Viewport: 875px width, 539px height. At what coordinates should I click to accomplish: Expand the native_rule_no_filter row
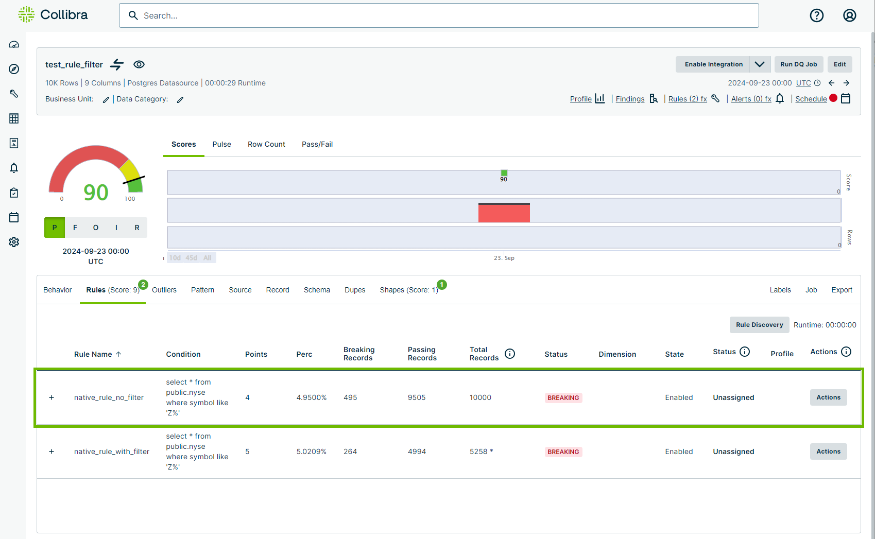tap(52, 397)
